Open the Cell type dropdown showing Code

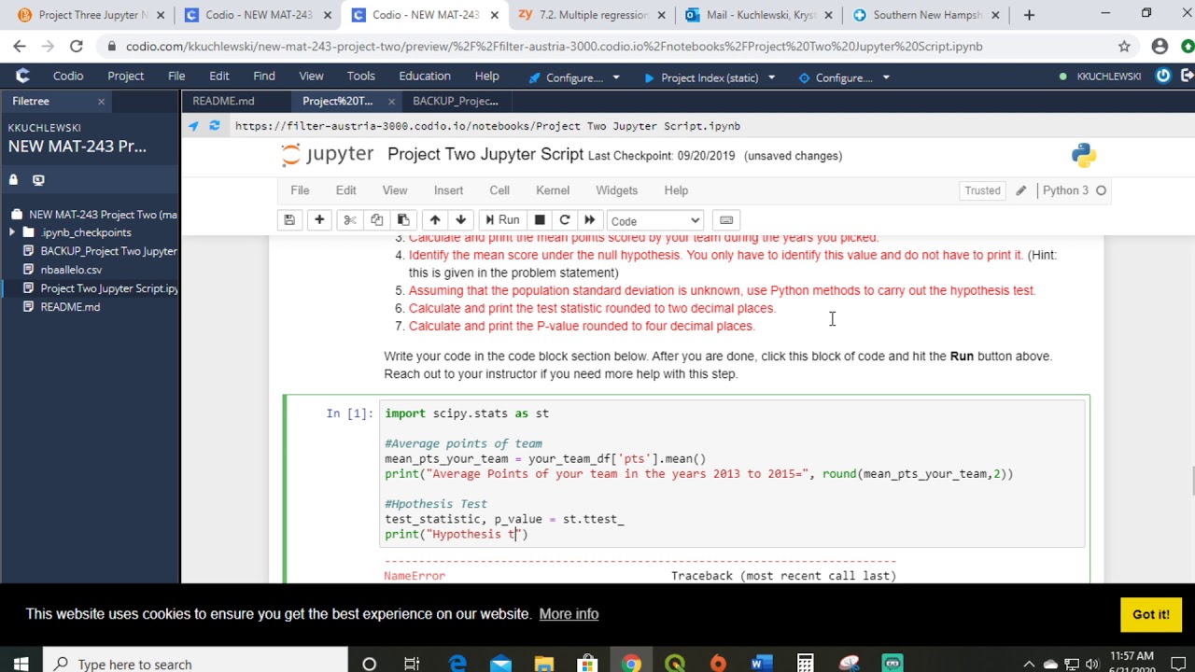654,220
